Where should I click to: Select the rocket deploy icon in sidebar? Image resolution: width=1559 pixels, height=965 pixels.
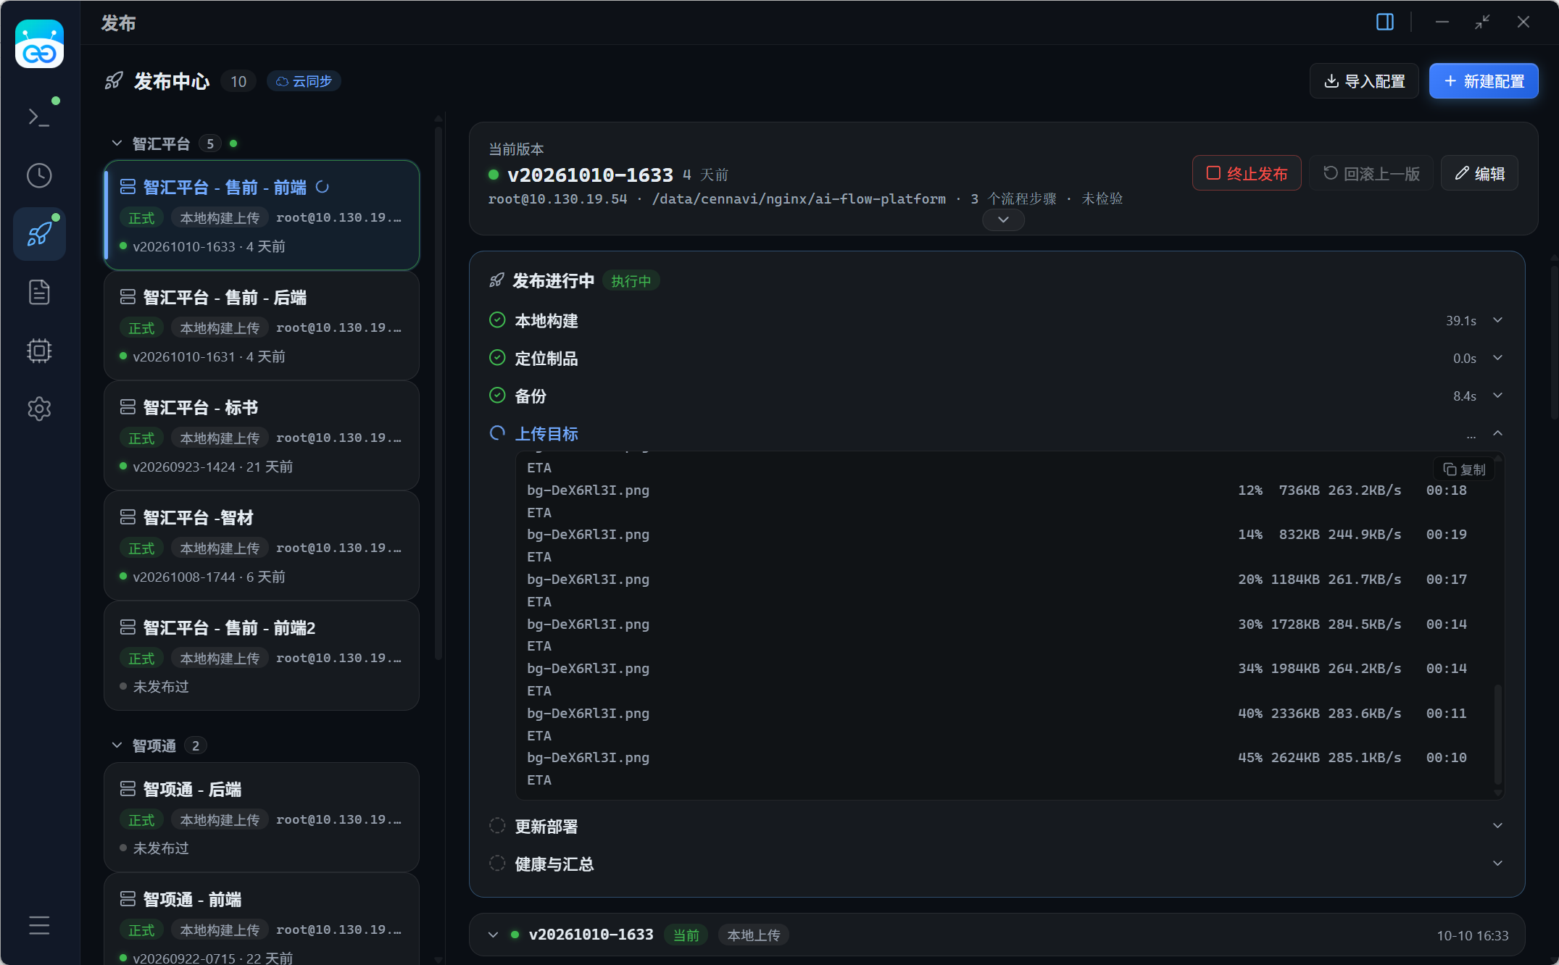click(x=39, y=234)
